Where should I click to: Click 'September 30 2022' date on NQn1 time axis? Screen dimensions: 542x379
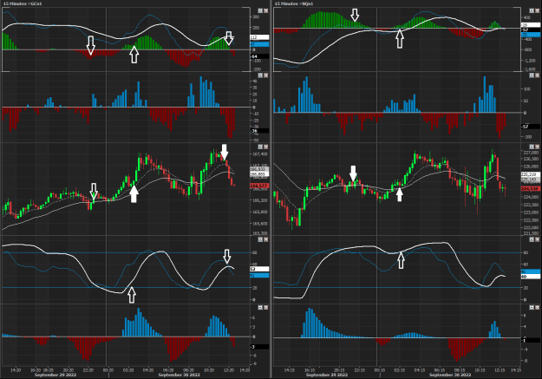pos(450,375)
